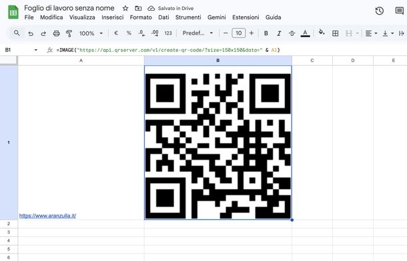Open the Visualizza menu
This screenshot has width=407, height=261.
coord(82,17)
